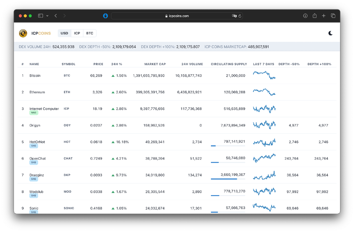Select the USD currency tab
The height and width of the screenshot is (232, 354).
[64, 33]
